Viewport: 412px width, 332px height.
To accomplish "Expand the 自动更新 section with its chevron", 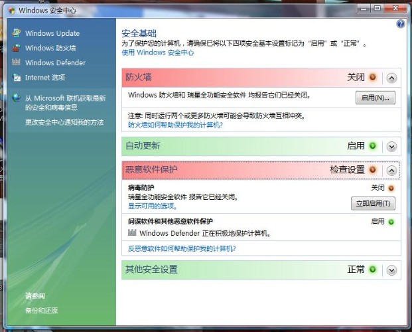I will click(391, 147).
